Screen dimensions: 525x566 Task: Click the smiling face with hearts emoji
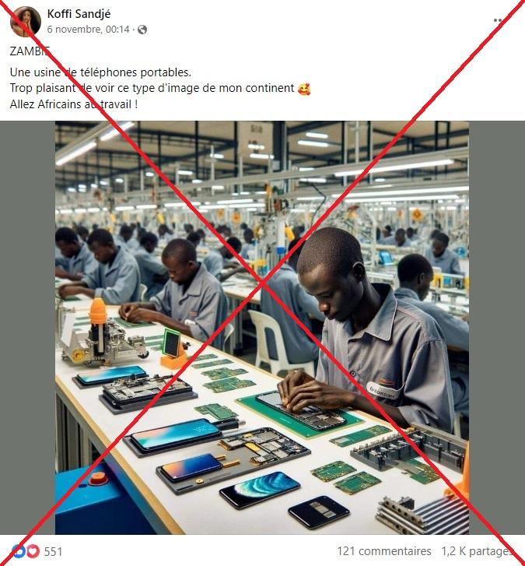pos(304,89)
